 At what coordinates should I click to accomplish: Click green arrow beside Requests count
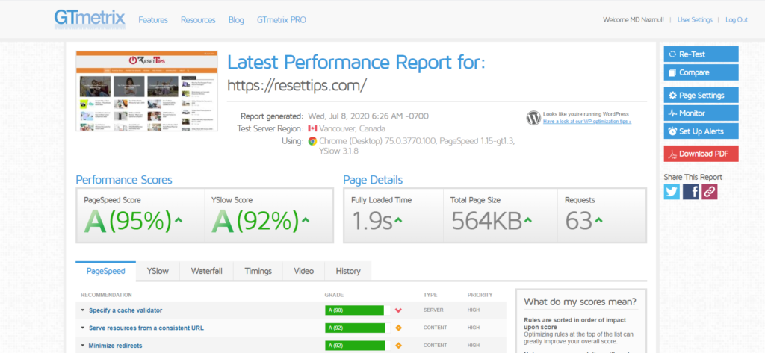tap(598, 220)
